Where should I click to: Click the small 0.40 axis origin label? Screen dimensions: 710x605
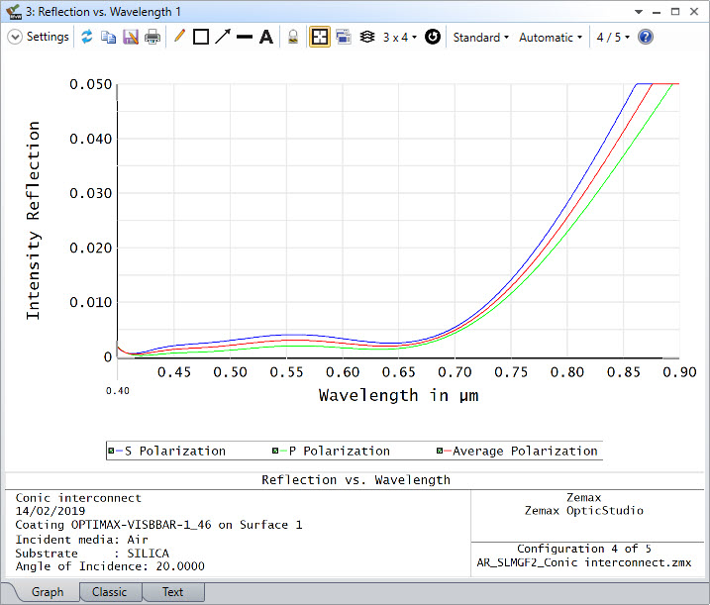pyautogui.click(x=117, y=391)
